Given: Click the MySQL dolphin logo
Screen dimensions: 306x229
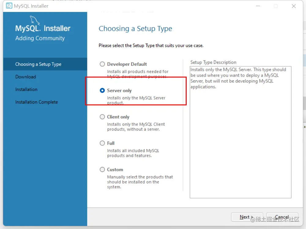Looking at the screenshot, I should [35, 20].
